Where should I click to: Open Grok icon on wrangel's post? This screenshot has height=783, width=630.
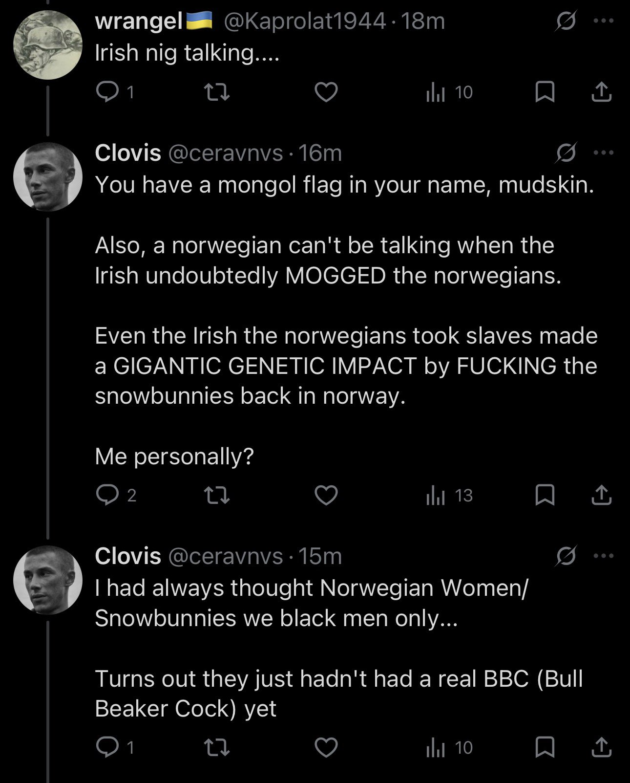(x=566, y=21)
